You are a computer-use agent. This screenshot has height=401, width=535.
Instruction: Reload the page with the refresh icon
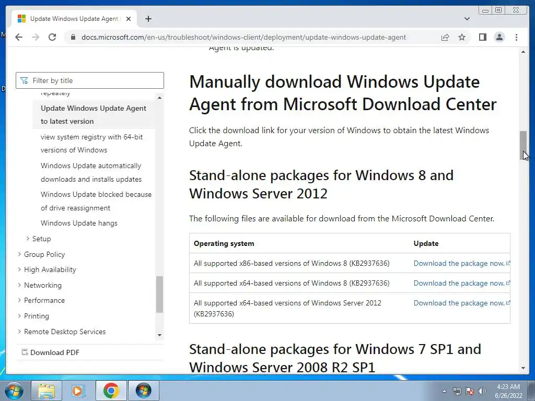52,37
